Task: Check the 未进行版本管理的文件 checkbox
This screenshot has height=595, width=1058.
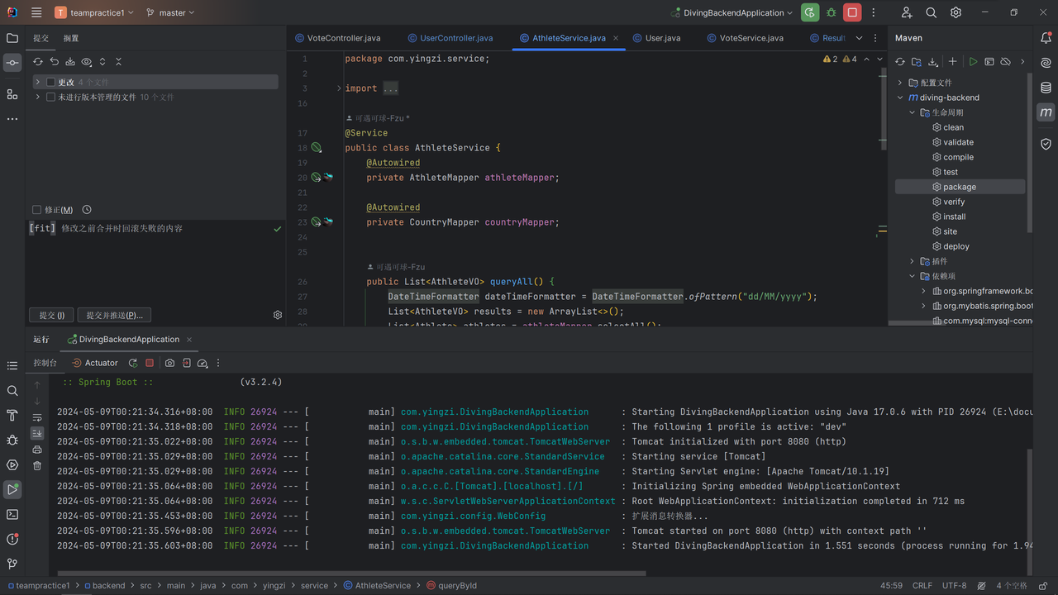Action: coord(51,97)
